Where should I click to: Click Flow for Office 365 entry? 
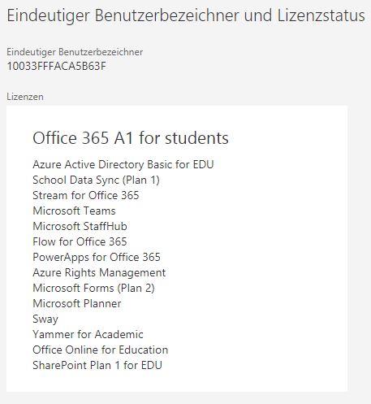(80, 241)
